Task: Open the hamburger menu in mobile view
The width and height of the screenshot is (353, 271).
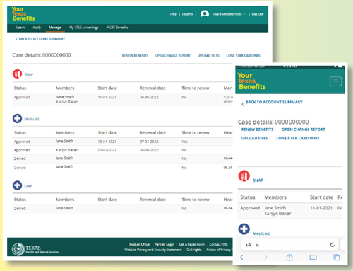Action: [335, 81]
